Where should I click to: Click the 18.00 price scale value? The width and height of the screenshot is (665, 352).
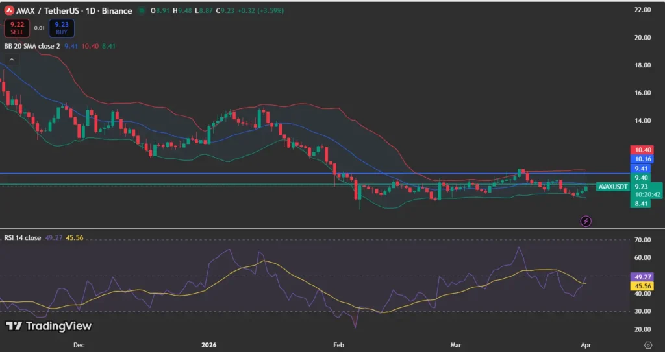click(x=642, y=65)
